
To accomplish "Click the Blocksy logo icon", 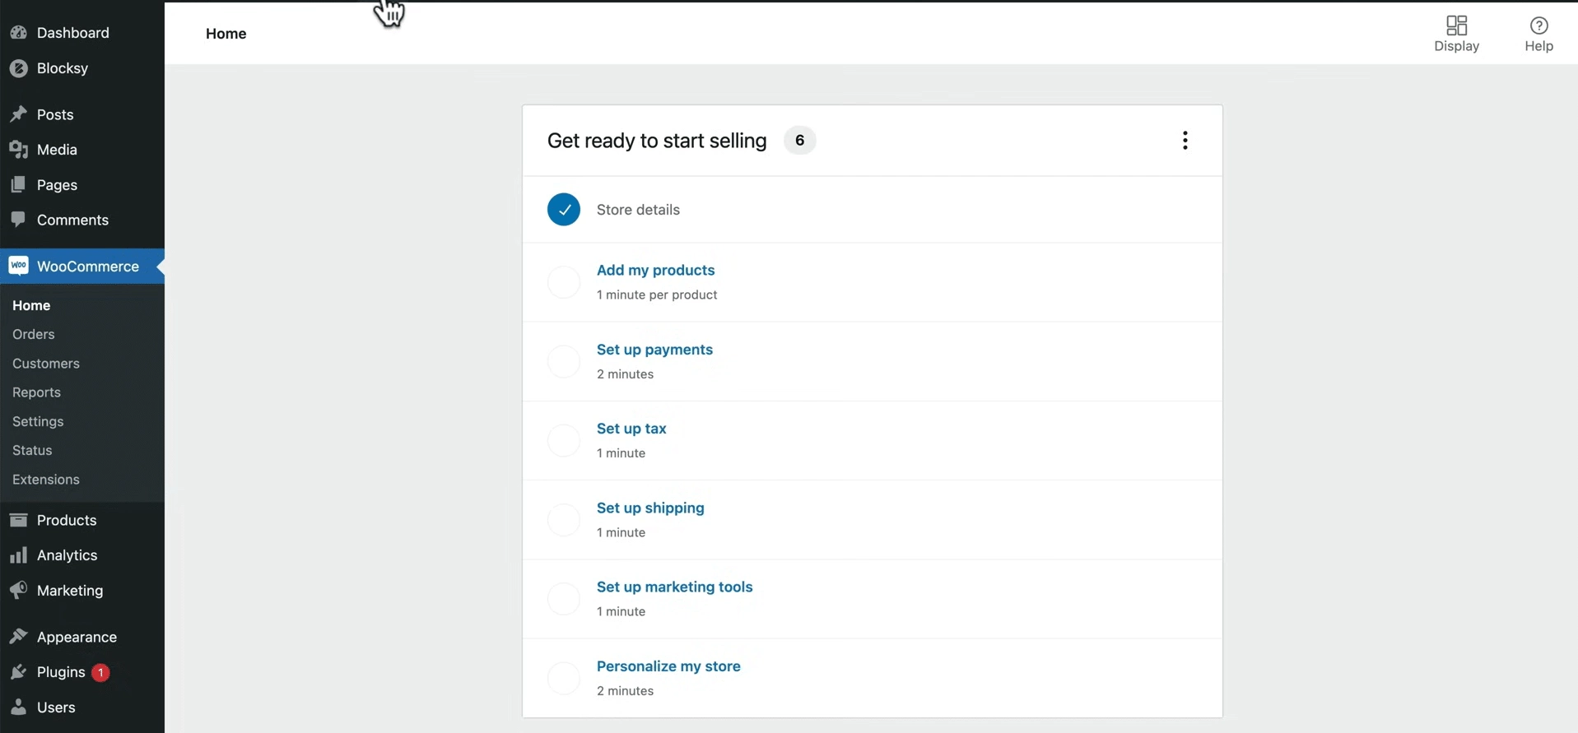I will 18,68.
